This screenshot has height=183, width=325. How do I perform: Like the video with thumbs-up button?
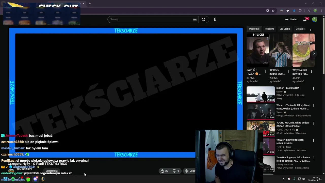(x=164, y=171)
